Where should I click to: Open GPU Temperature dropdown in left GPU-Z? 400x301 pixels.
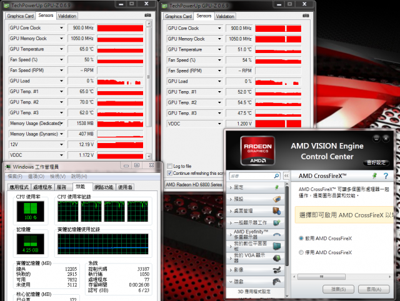point(61,49)
